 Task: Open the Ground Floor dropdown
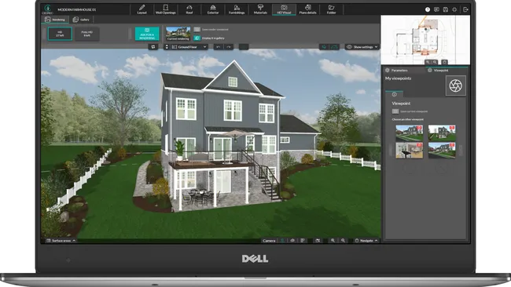pyautogui.click(x=189, y=47)
